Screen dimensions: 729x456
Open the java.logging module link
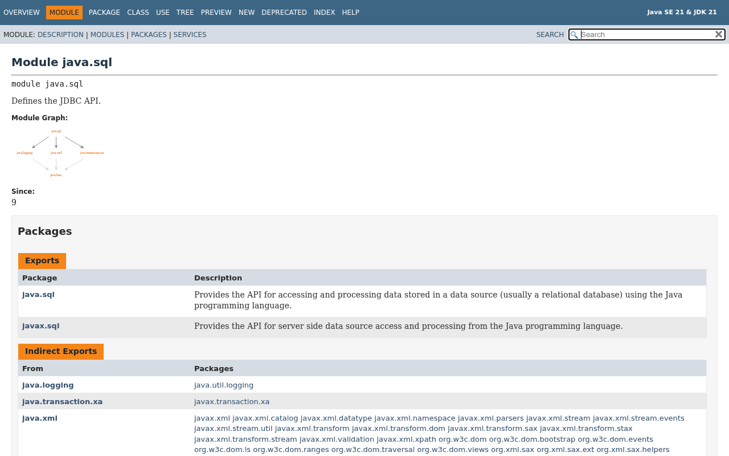point(48,385)
